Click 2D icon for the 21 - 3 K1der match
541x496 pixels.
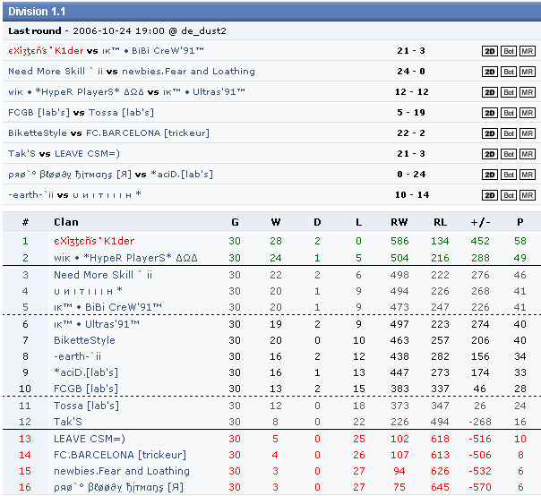490,51
